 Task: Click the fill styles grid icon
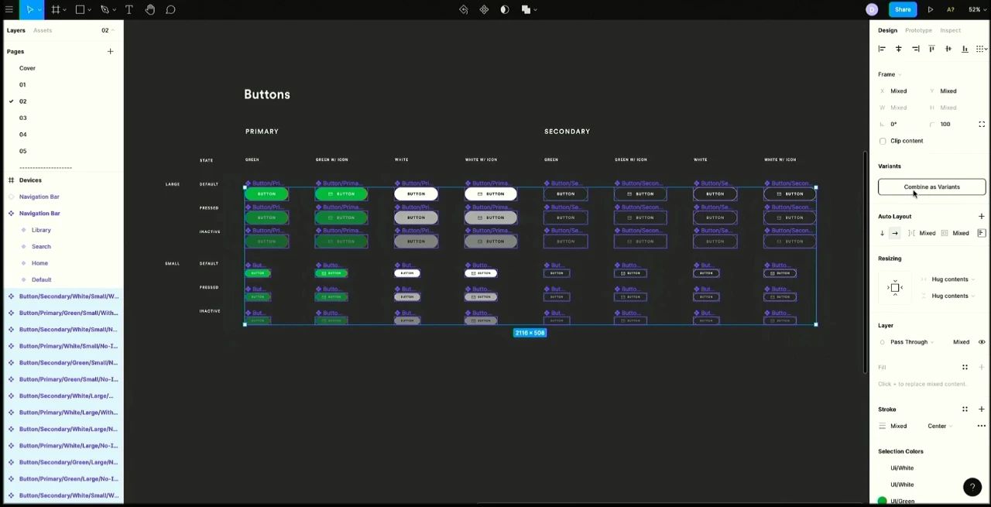click(x=965, y=367)
